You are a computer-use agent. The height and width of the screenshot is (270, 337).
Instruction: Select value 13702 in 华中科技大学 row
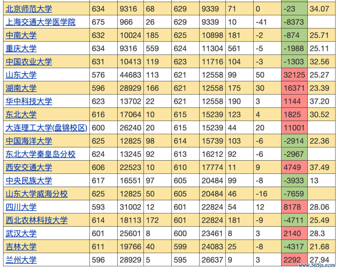[130, 101]
